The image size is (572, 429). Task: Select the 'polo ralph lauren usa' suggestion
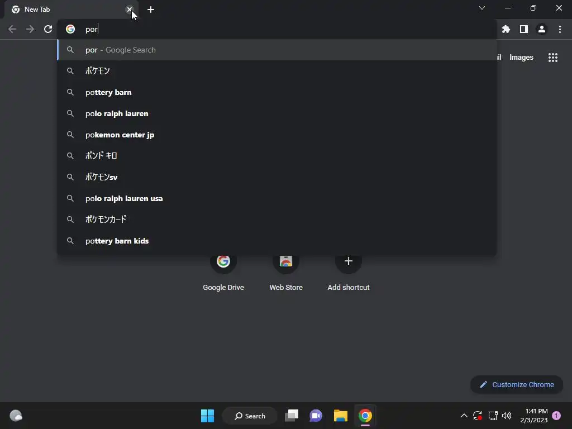tap(277, 198)
